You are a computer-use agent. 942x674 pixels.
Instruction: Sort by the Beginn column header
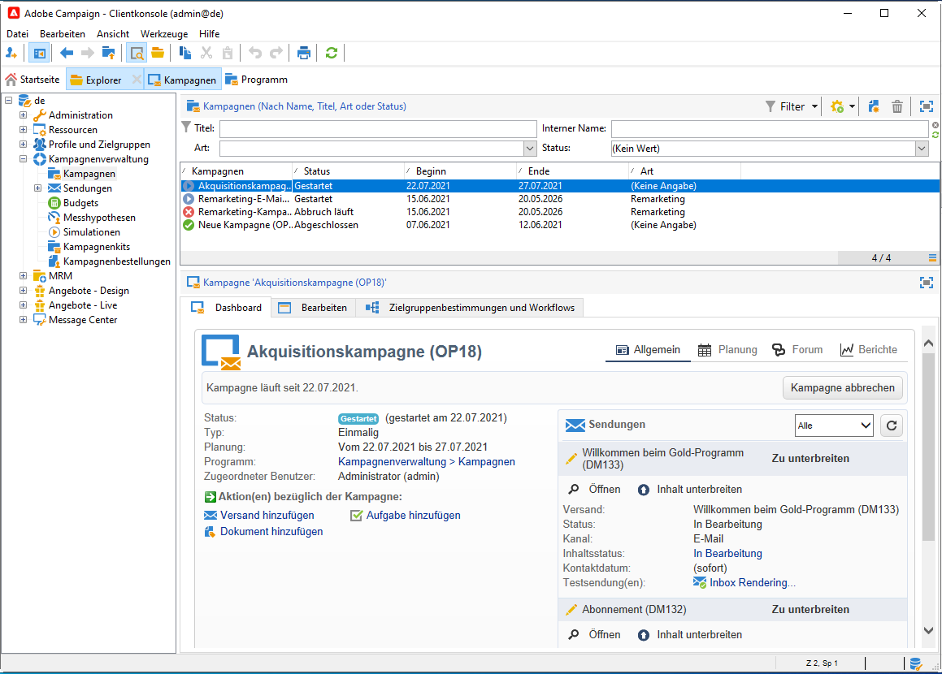click(x=460, y=171)
